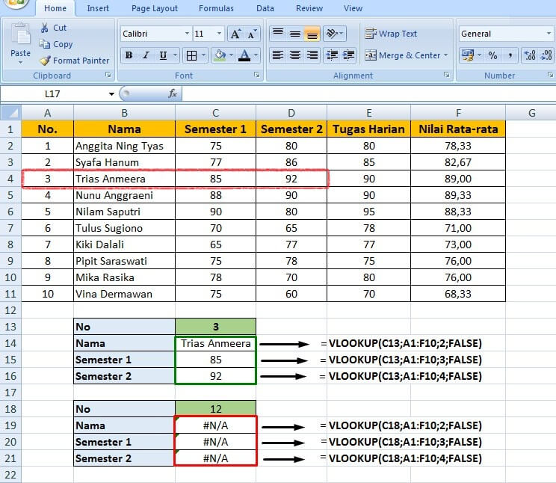
Task: Apply font color letter A
Action: pyautogui.click(x=244, y=55)
